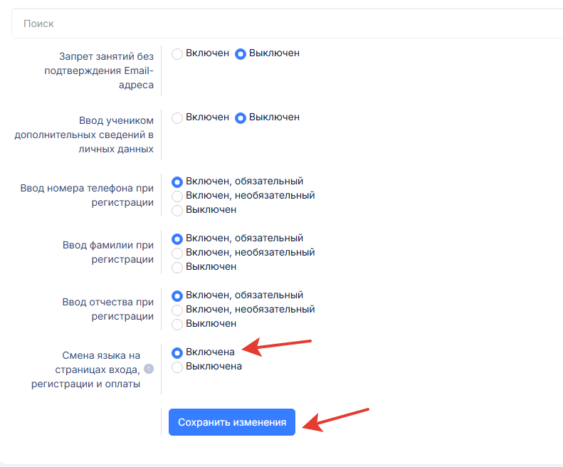Screen dimensions: 563x467
Task: Click the Ввод отчества при регистрации label
Action: click(x=108, y=309)
